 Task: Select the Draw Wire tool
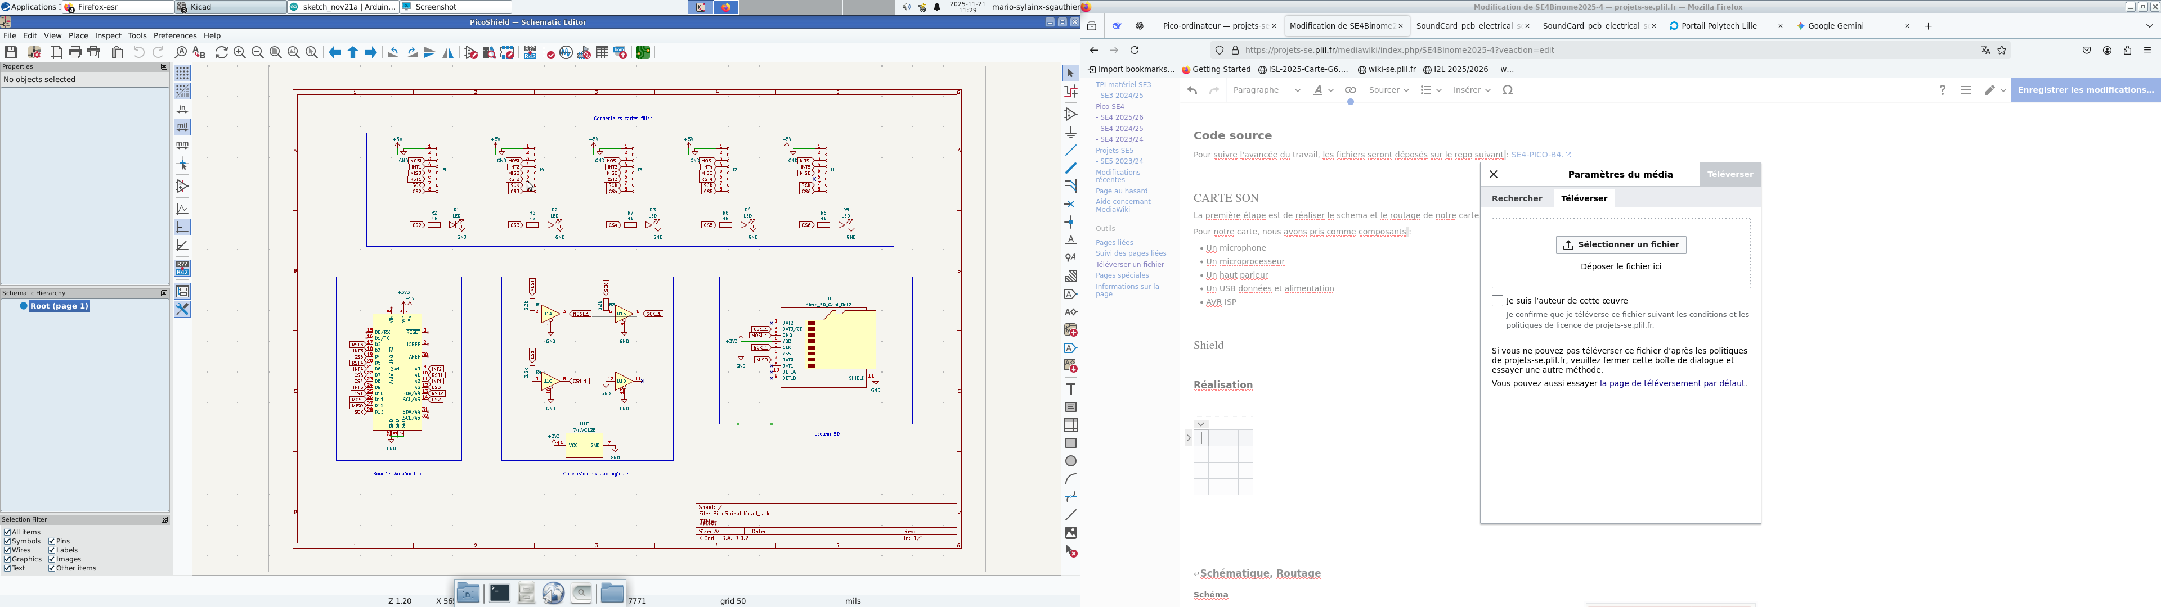[x=1071, y=150]
